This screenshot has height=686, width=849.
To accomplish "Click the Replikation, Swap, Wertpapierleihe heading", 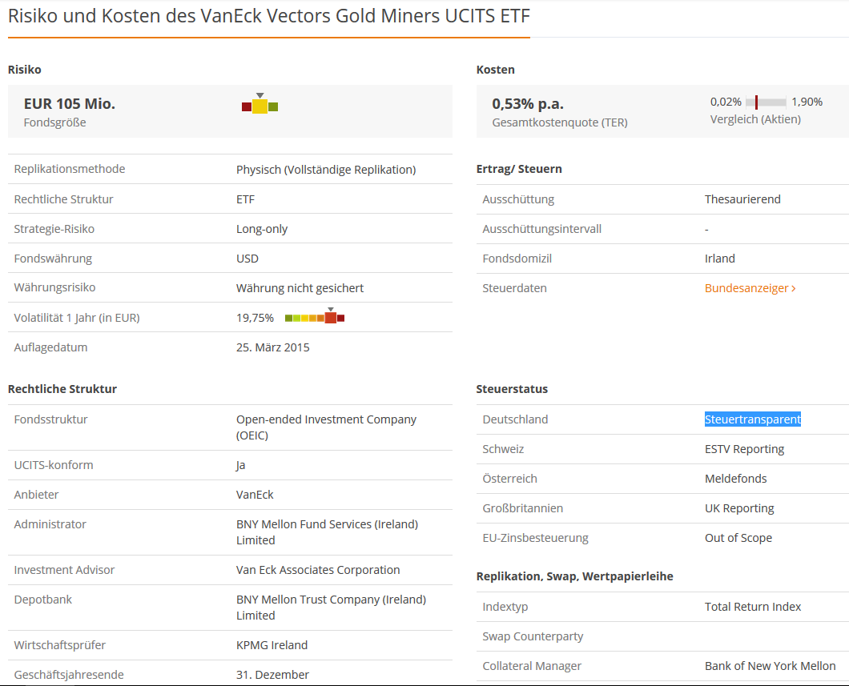I will coord(574,576).
